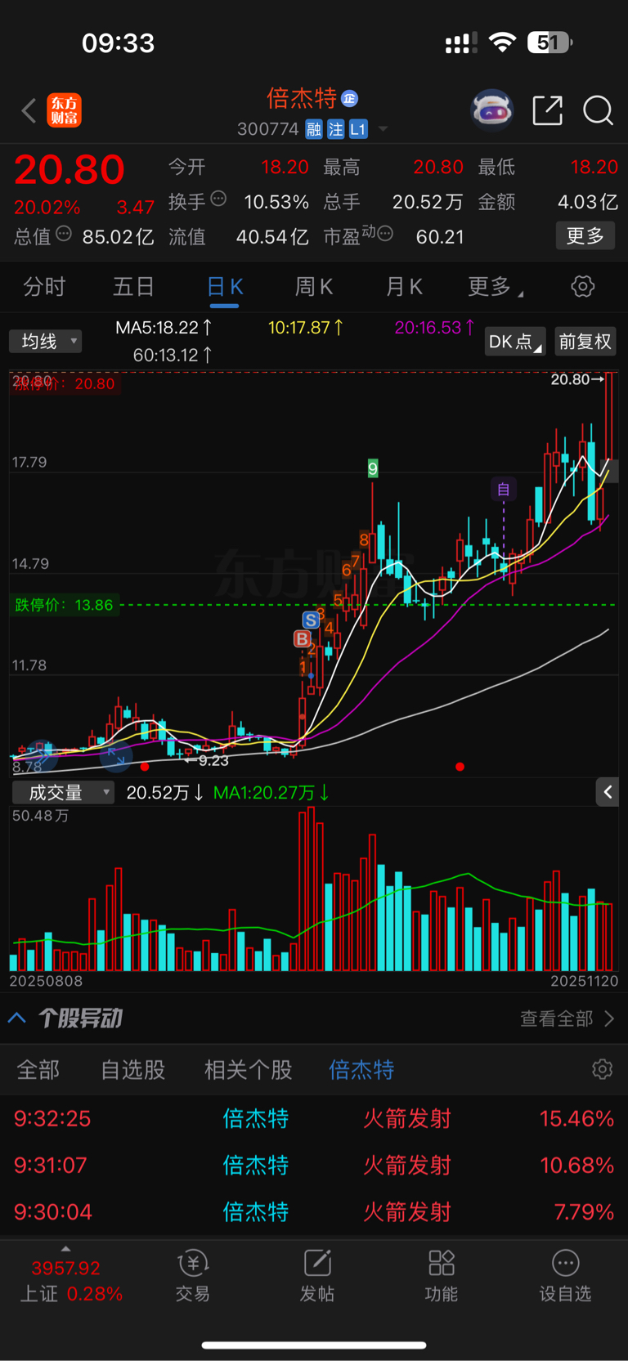Tap info icon next to 换手

pos(218,199)
